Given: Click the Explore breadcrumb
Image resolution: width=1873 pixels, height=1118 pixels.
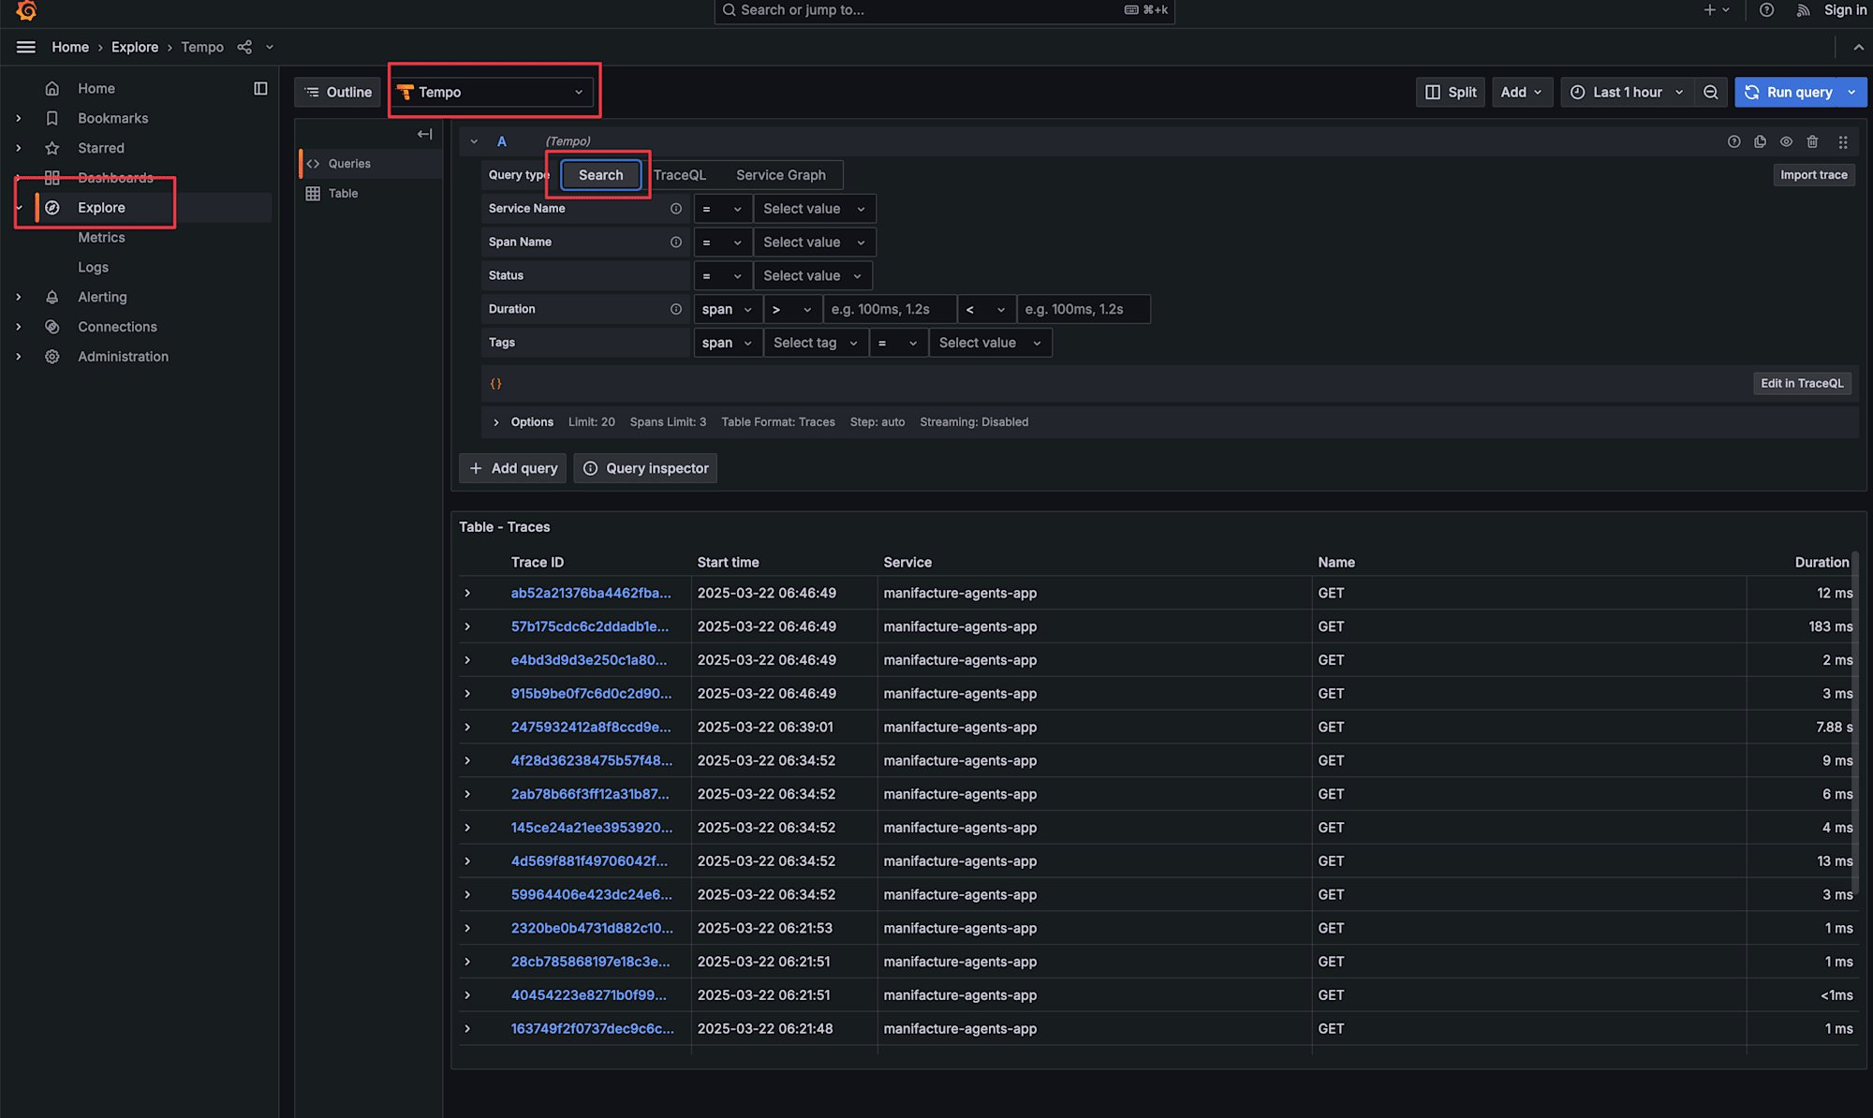Looking at the screenshot, I should (135, 47).
